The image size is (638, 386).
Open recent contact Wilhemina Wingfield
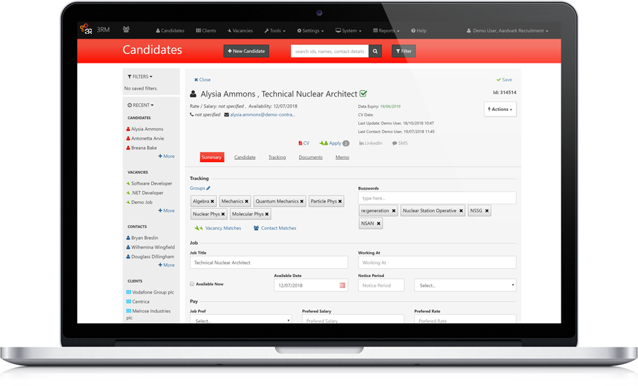point(151,247)
